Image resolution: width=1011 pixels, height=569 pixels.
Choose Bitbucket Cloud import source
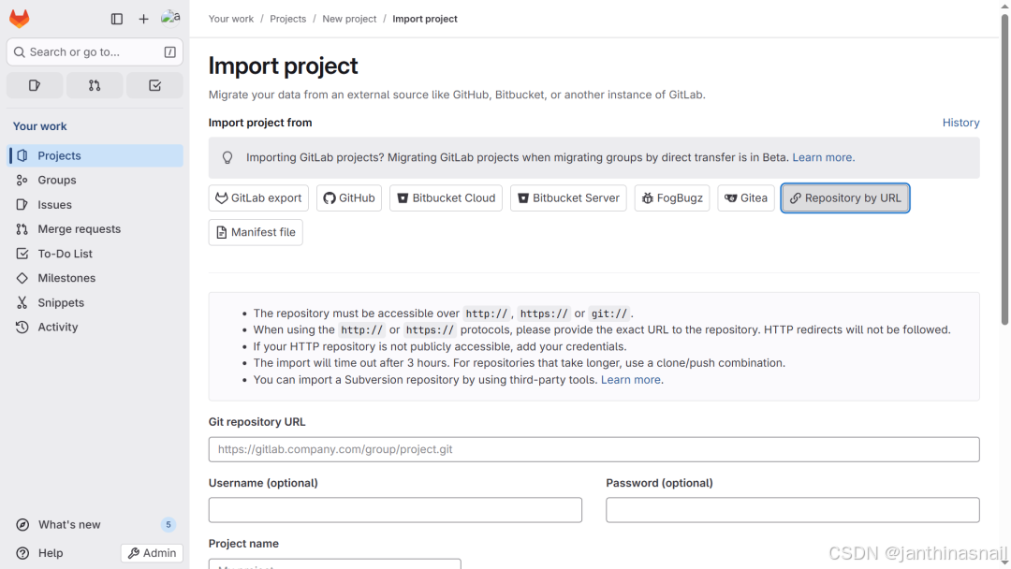point(447,197)
